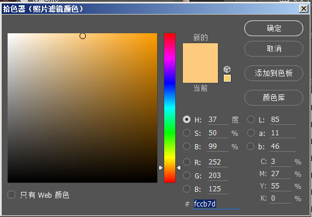Click the left hue slider arrow handle

[161, 168]
